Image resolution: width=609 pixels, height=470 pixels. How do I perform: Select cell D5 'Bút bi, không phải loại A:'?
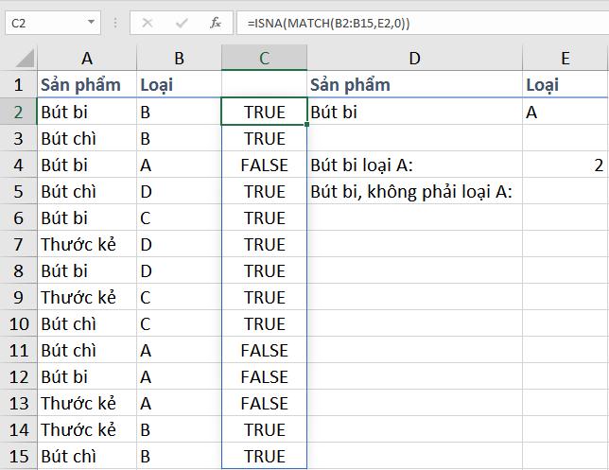point(414,192)
